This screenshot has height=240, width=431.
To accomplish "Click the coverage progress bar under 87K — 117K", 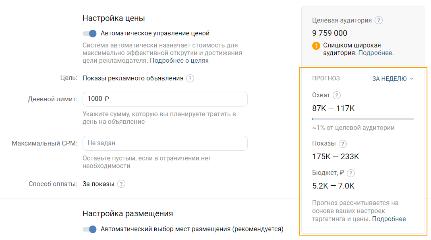I will pyautogui.click(x=363, y=119).
